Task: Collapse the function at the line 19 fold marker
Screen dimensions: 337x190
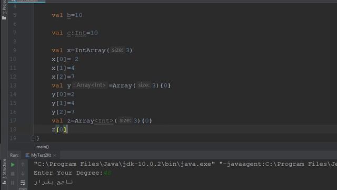Action: coord(33,138)
